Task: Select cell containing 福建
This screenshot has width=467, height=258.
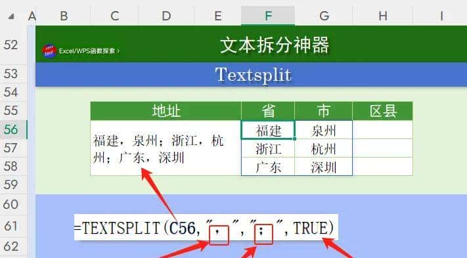Action: point(268,130)
